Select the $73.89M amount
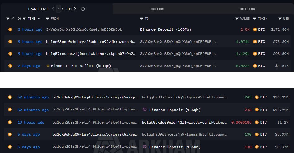Viewport: 294px width, 153px height. pyautogui.click(x=281, y=42)
